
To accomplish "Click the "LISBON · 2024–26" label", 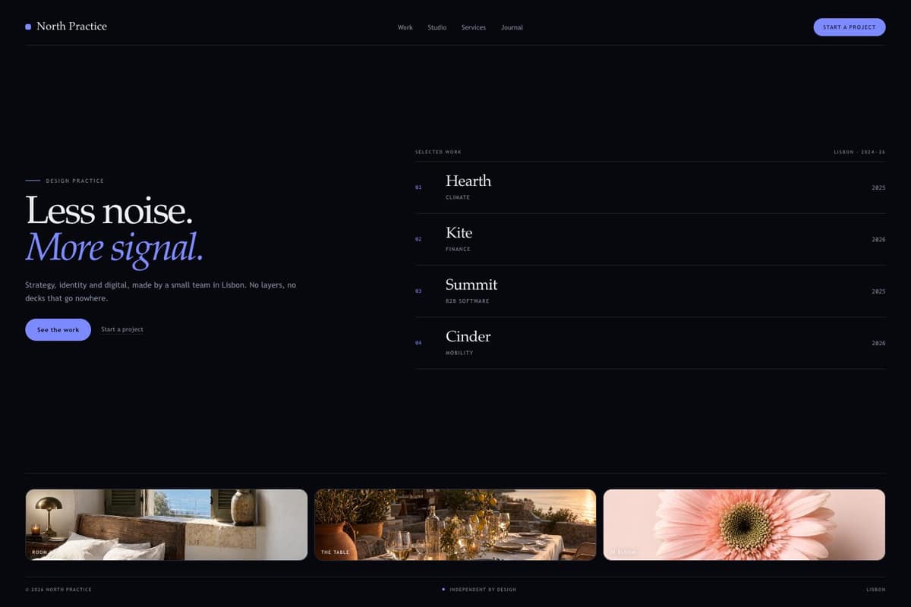I will pyautogui.click(x=859, y=152).
